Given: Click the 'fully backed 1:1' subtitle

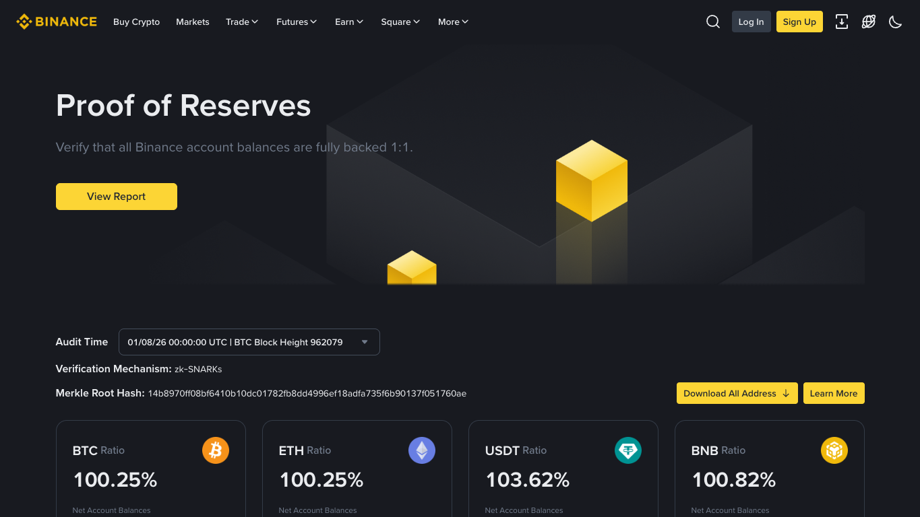Looking at the screenshot, I should coord(234,147).
